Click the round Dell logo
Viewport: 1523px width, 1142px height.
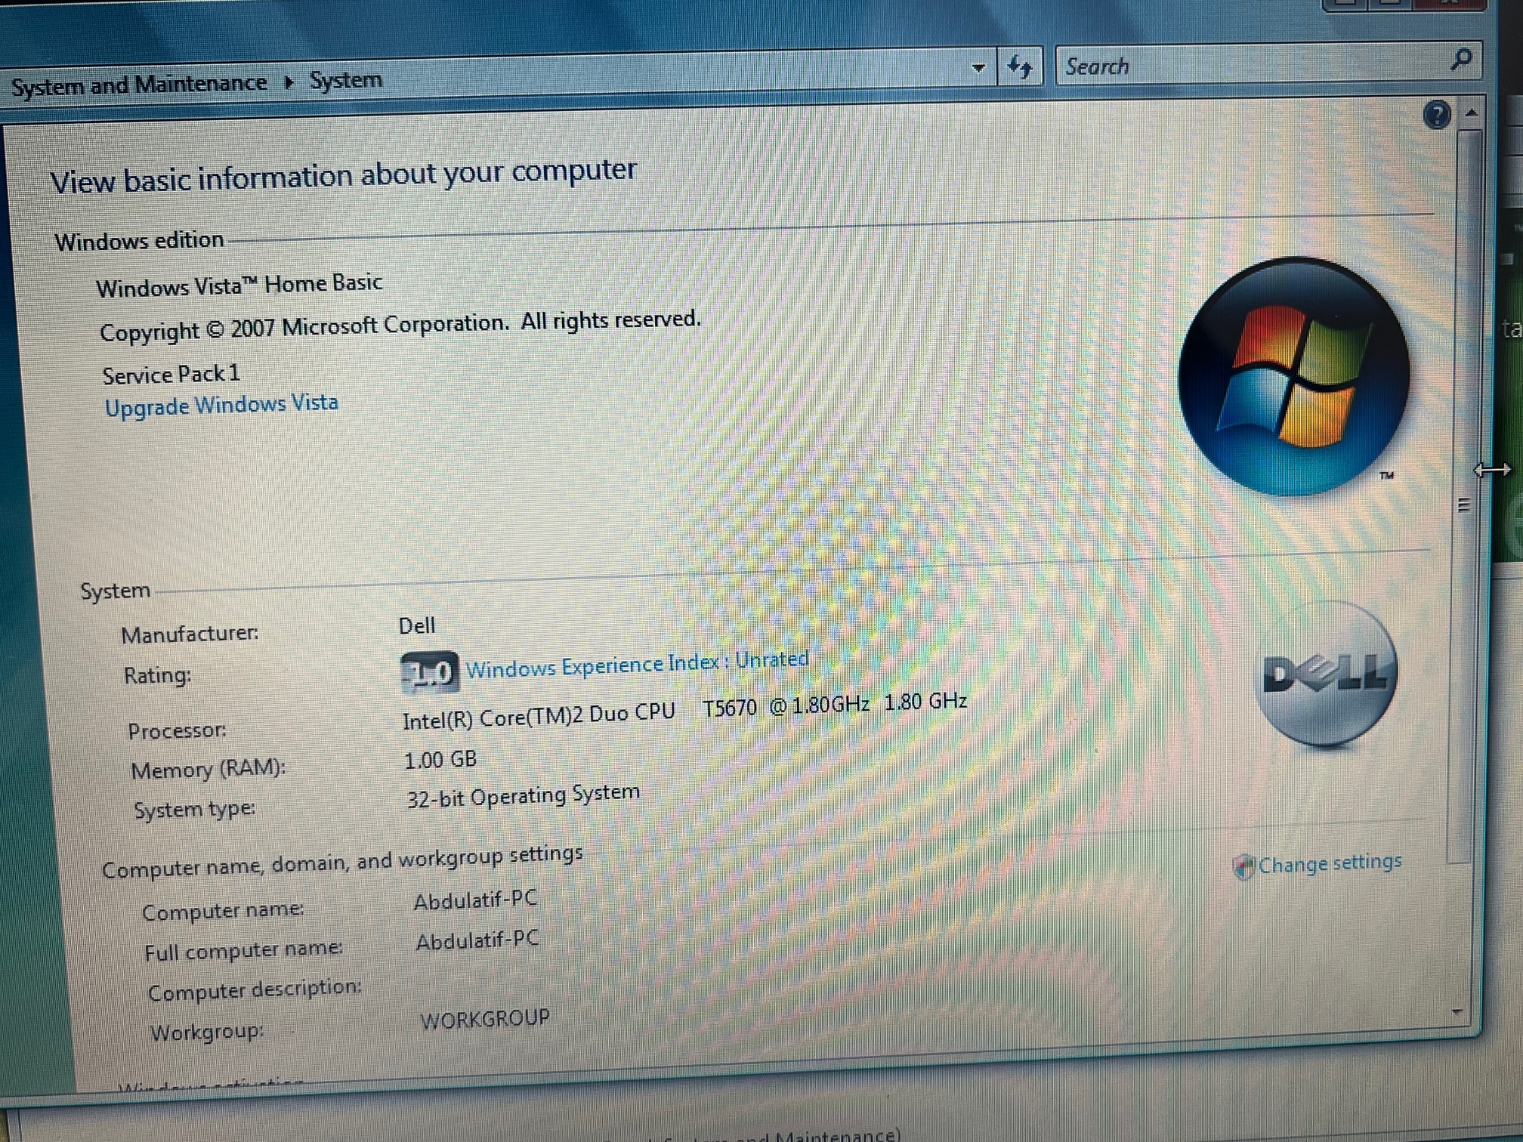click(x=1326, y=673)
